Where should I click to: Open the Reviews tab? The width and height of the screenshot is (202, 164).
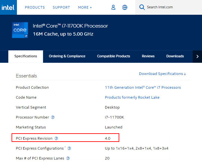coord(148,56)
